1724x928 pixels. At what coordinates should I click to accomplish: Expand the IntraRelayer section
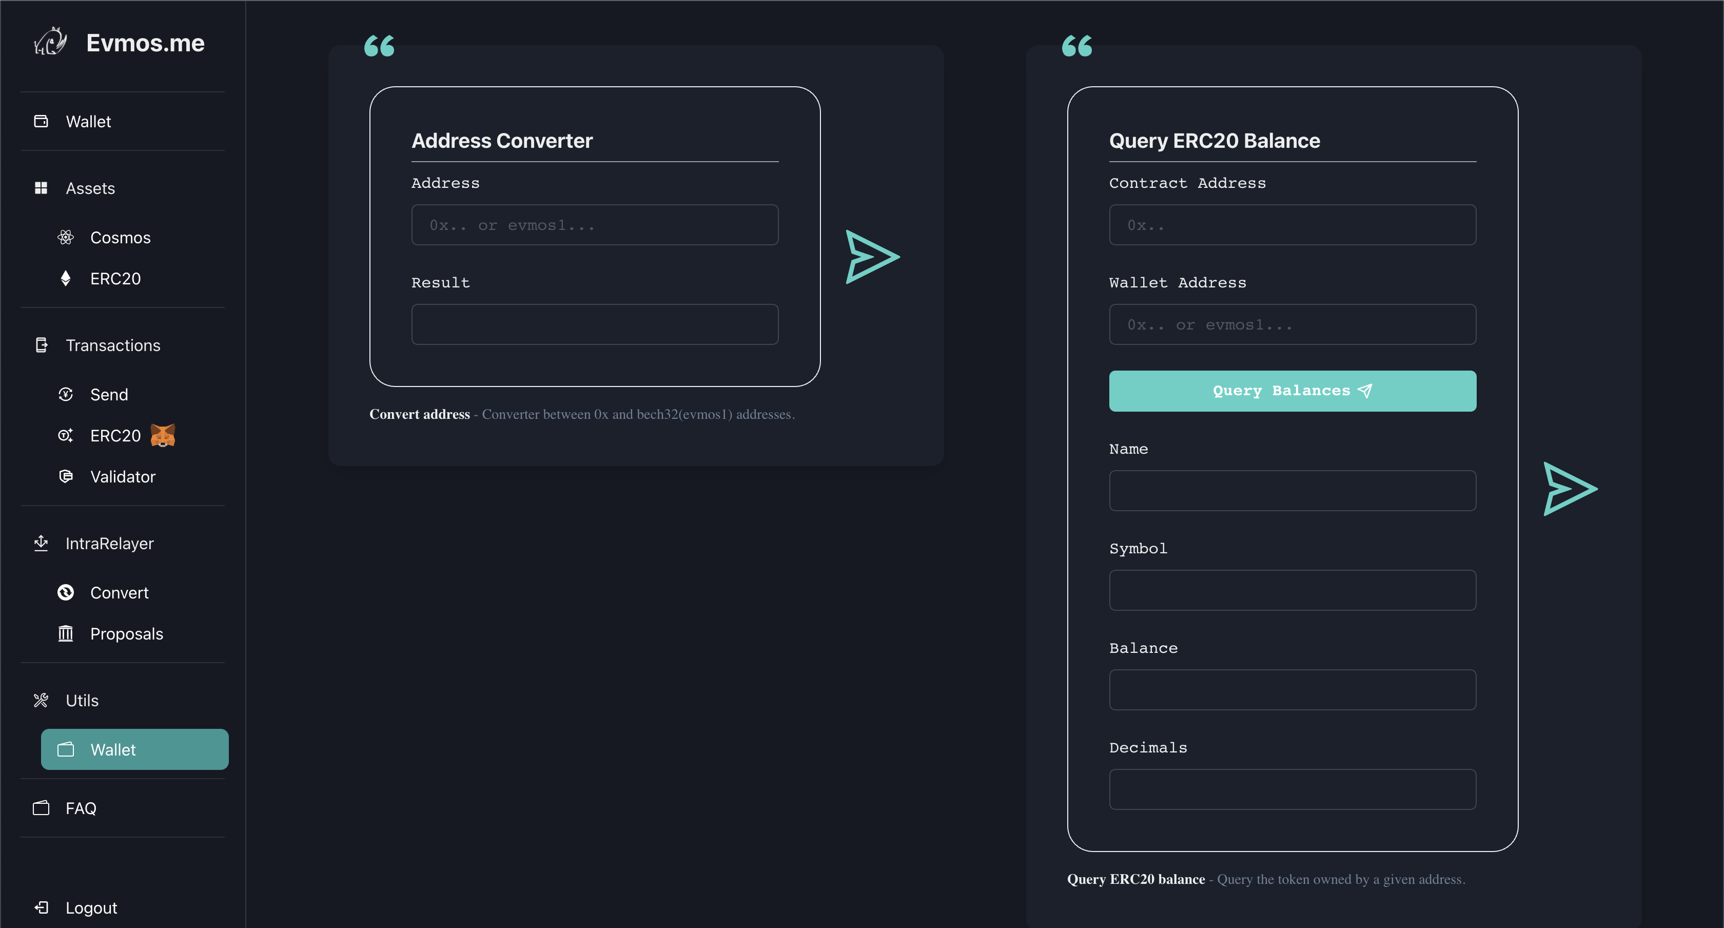point(109,544)
